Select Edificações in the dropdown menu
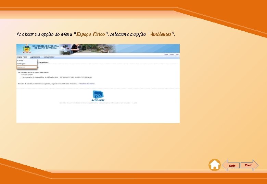This screenshot has width=267, height=184. point(27,64)
